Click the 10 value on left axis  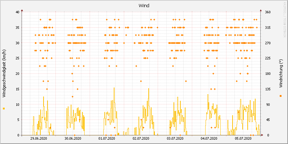pos(17,104)
